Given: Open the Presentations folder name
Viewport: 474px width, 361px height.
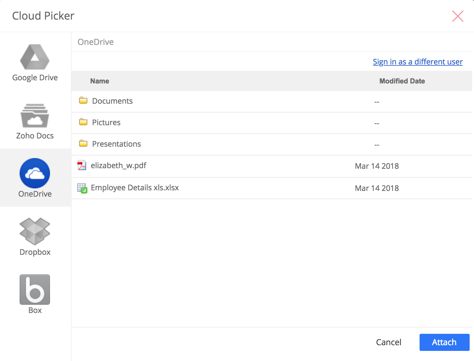Looking at the screenshot, I should [x=116, y=144].
